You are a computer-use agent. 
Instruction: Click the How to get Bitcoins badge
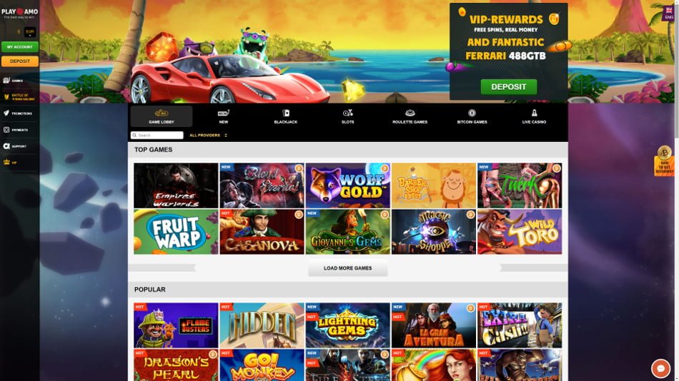pos(664,161)
